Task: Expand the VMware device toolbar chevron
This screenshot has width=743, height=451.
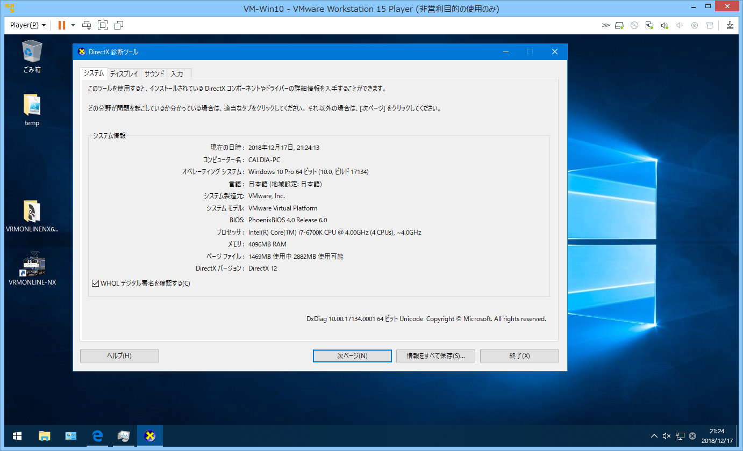Action: 606,25
